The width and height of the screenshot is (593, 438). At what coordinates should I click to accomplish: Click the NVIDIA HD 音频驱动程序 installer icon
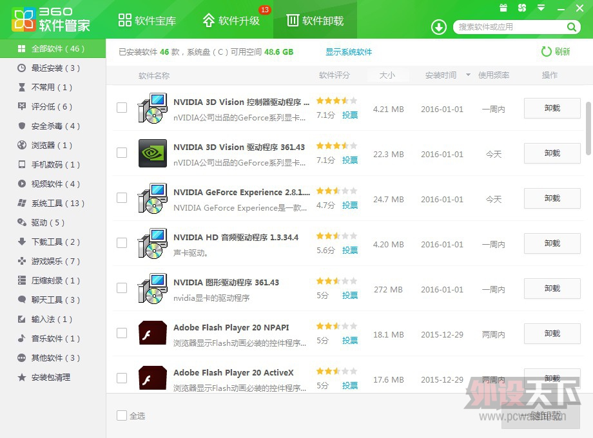pyautogui.click(x=152, y=243)
